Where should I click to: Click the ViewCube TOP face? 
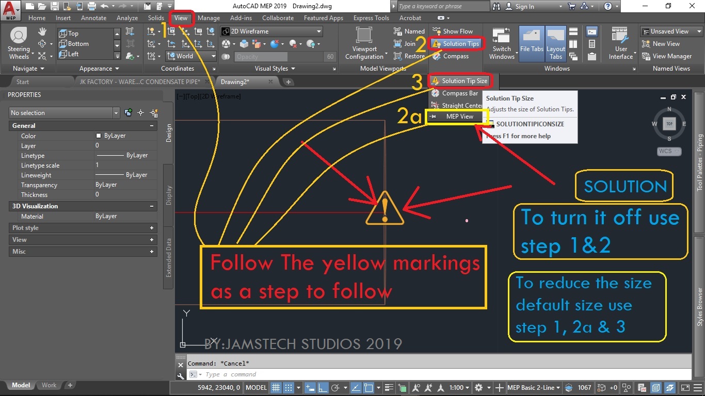[x=669, y=124]
